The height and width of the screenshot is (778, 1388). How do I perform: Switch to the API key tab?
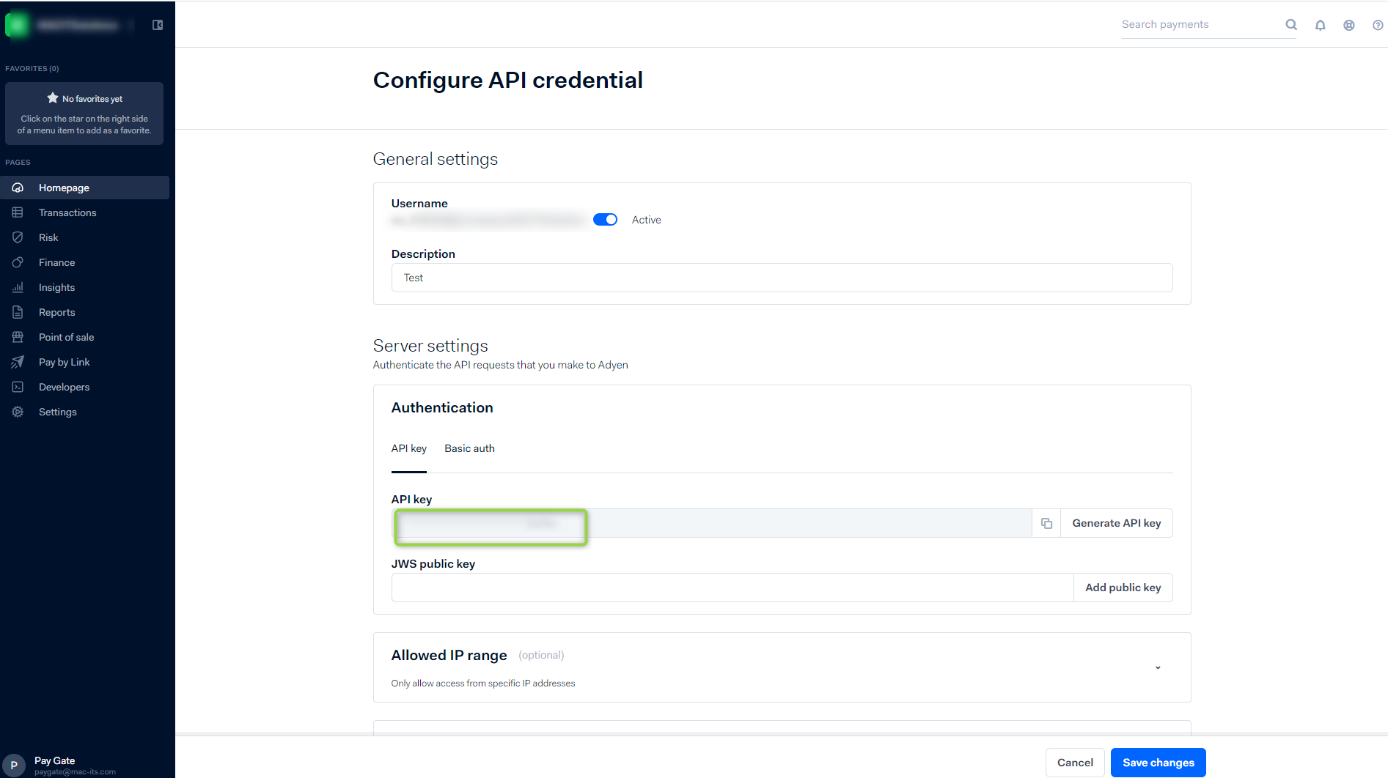click(408, 448)
